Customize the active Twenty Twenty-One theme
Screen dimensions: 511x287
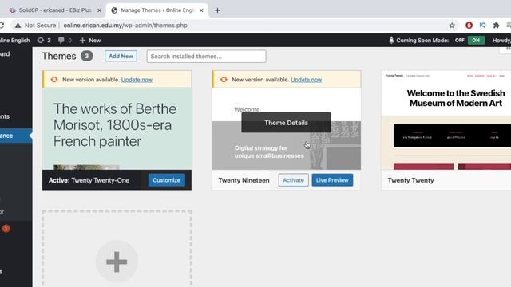pos(167,180)
